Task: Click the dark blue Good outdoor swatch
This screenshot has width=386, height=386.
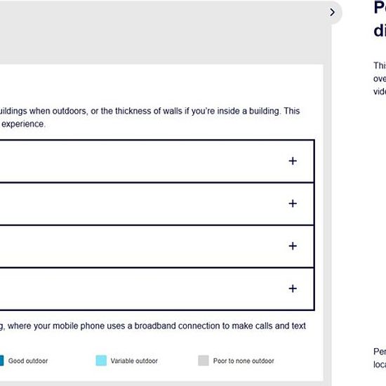Action: click(x=1, y=361)
